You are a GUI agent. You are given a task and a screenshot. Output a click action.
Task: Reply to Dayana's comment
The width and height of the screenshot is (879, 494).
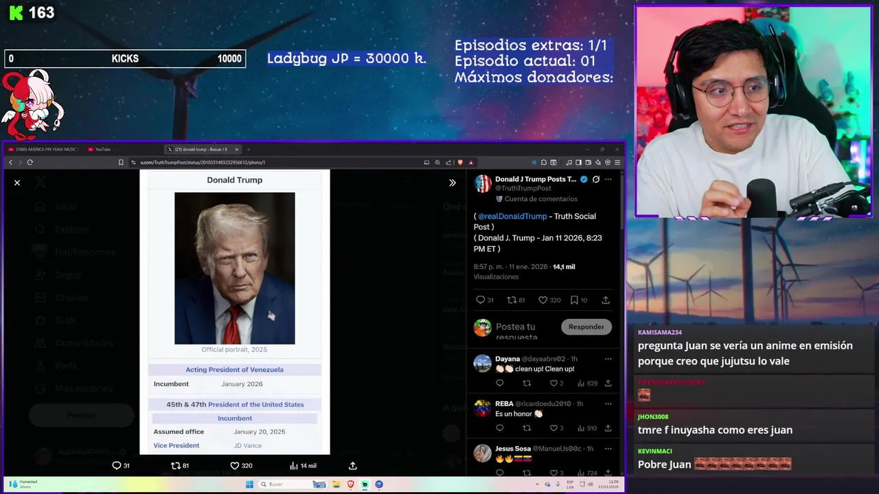click(499, 384)
